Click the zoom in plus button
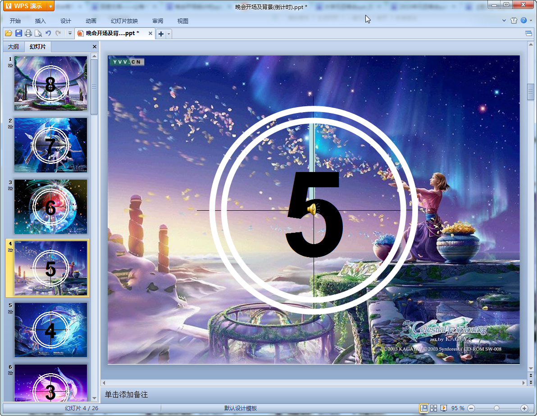This screenshot has width=537, height=416. coord(524,408)
